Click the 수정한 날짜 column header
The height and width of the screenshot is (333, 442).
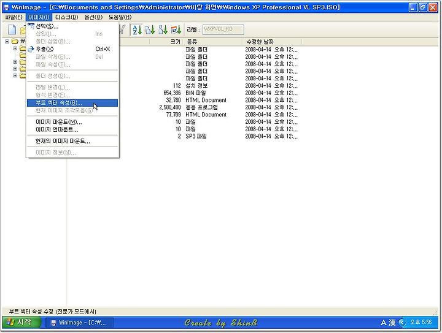[x=272, y=42]
